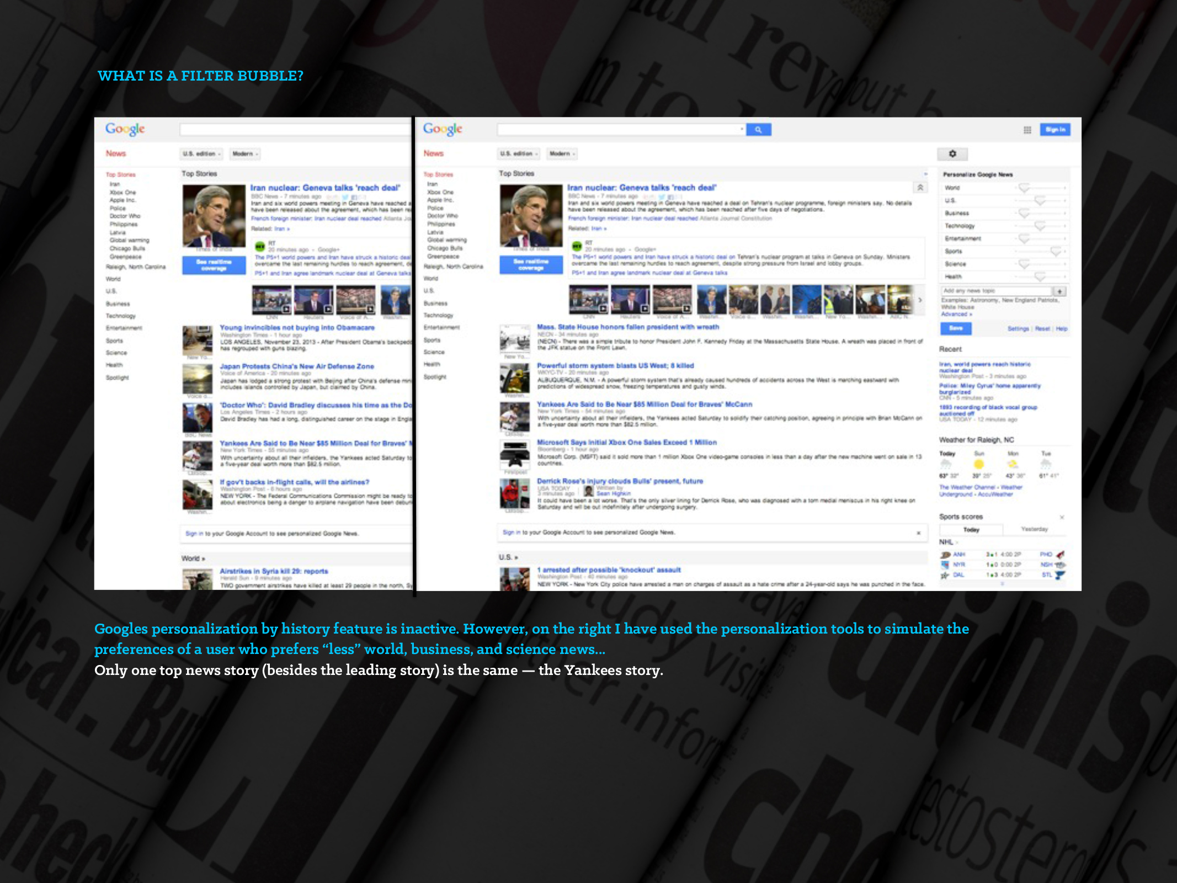
Task: Open the Google apps grid icon
Action: [x=1027, y=130]
